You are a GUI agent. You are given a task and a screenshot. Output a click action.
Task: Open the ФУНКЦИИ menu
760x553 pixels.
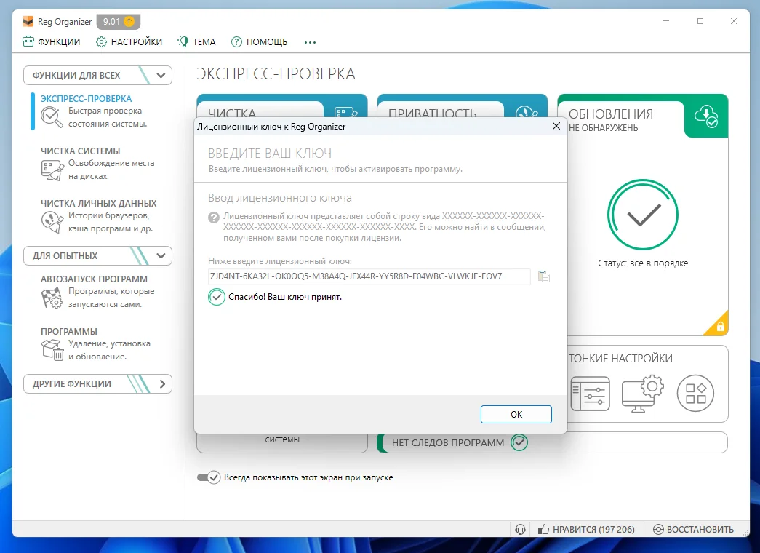pyautogui.click(x=52, y=41)
